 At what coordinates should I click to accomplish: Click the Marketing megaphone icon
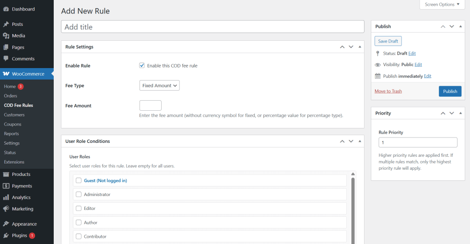[6, 209]
